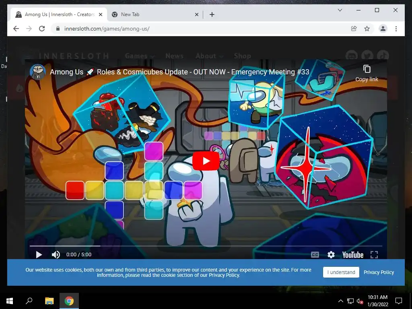The width and height of the screenshot is (412, 309).
Task: Click the small play icon in video controls
Action: (x=39, y=255)
